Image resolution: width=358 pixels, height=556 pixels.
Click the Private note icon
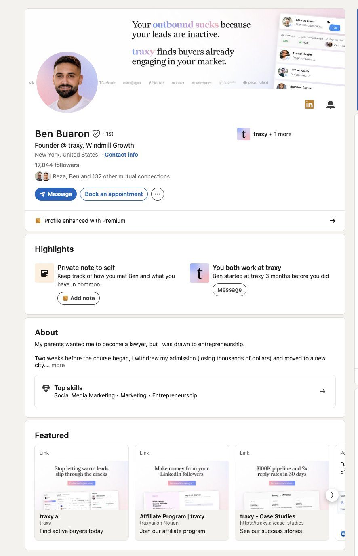pyautogui.click(x=44, y=273)
